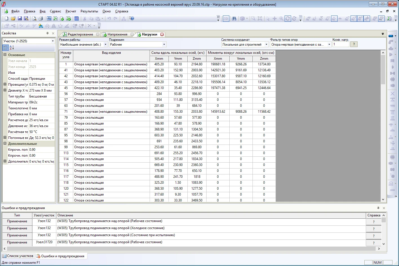Toggle alphabetical sort in the Свойства panel
This screenshot has width=399, height=266.
coord(12,48)
